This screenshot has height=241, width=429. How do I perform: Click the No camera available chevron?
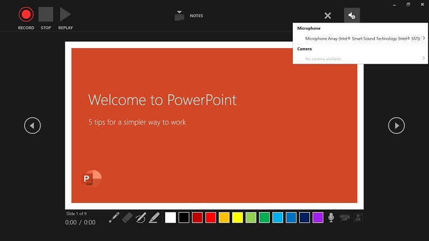click(424, 58)
